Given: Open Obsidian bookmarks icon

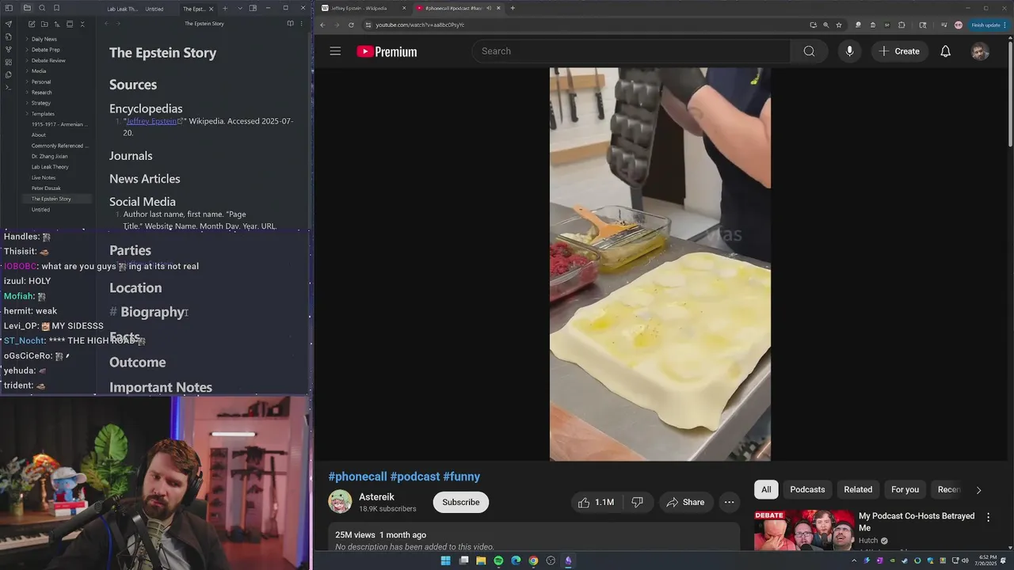Looking at the screenshot, I should click(x=56, y=9).
